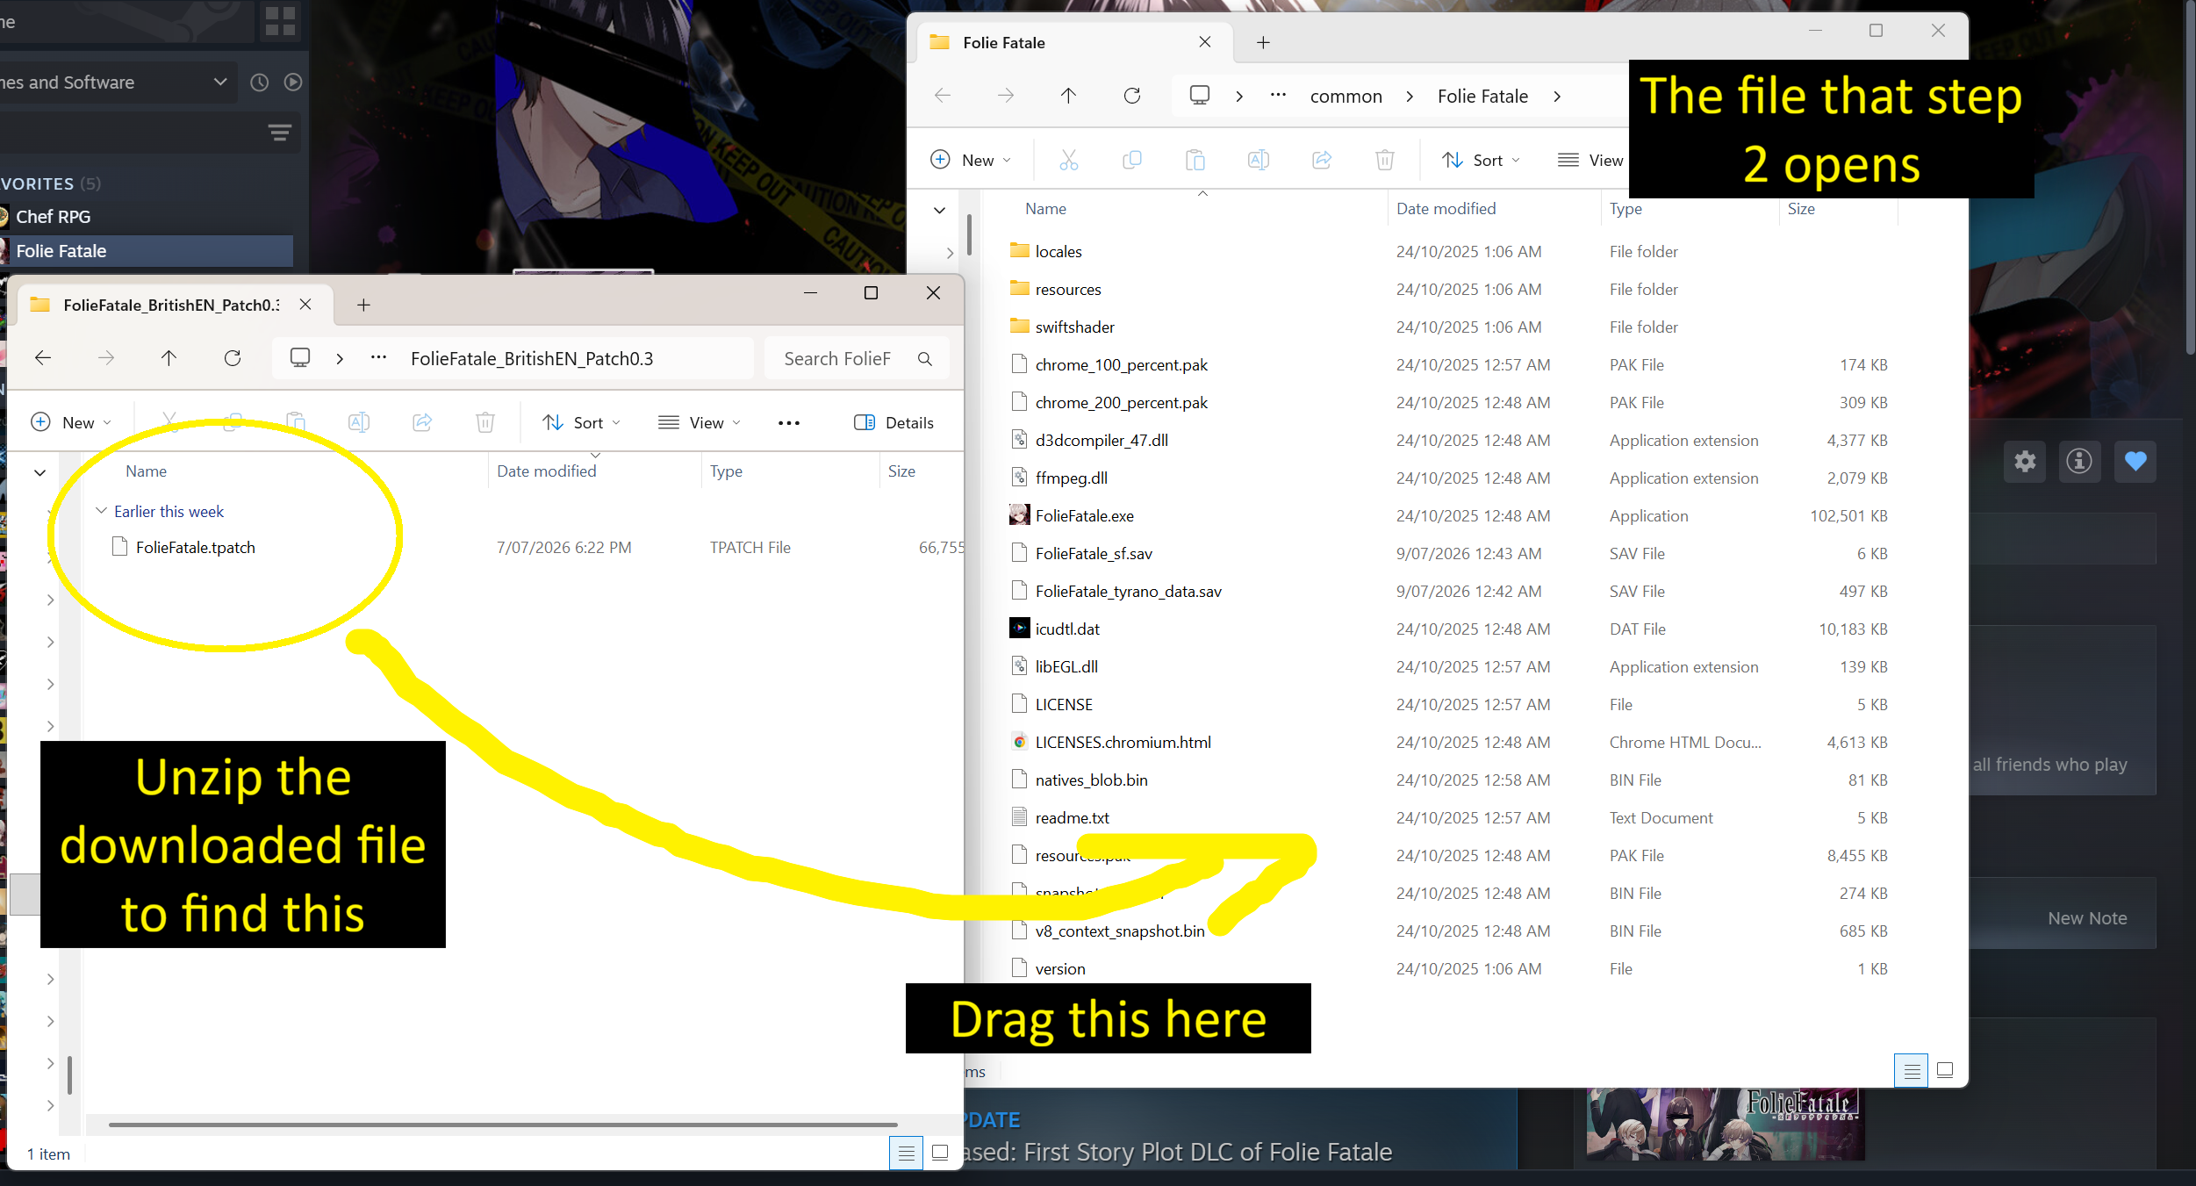Switch patch folder to details view layout
2196x1186 pixels.
[x=906, y=1153]
